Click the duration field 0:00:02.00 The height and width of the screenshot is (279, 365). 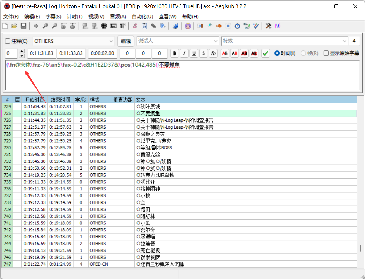pos(103,53)
